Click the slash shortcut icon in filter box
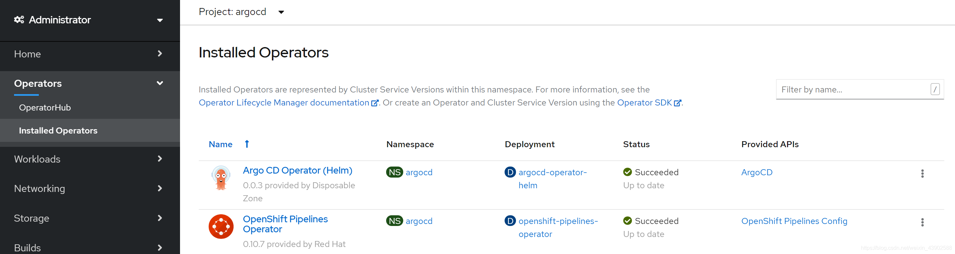Image resolution: width=955 pixels, height=254 pixels. pos(935,89)
